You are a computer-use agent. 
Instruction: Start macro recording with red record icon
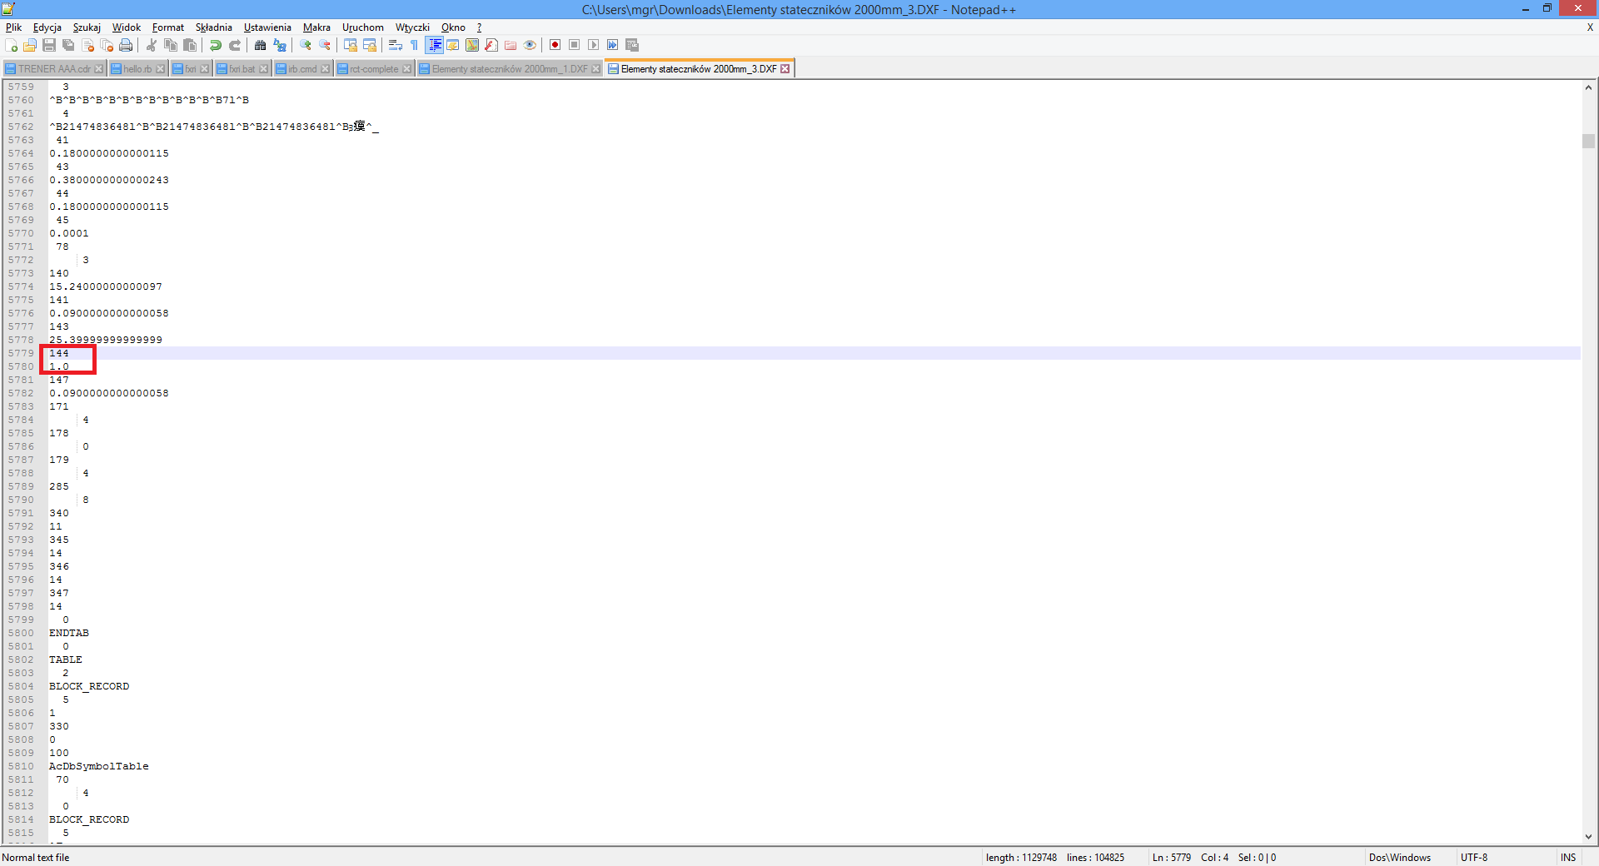click(x=555, y=45)
